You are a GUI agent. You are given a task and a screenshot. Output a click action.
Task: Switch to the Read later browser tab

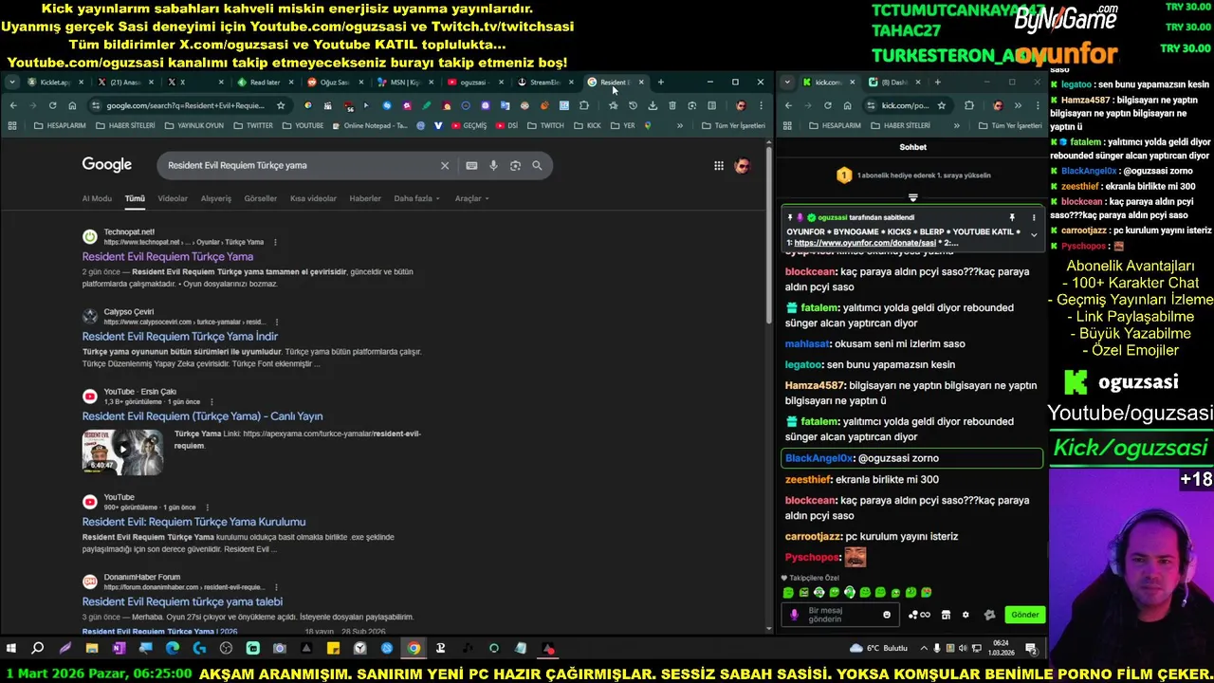(x=265, y=83)
